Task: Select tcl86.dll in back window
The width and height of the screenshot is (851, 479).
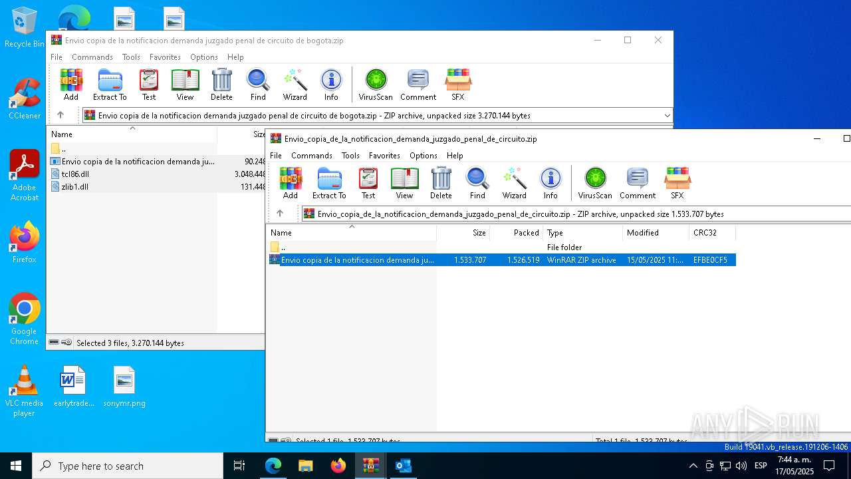Action: (75, 174)
